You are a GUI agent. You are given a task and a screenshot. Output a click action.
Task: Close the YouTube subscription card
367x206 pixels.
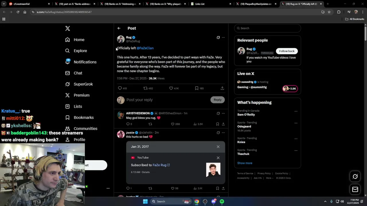click(x=218, y=158)
